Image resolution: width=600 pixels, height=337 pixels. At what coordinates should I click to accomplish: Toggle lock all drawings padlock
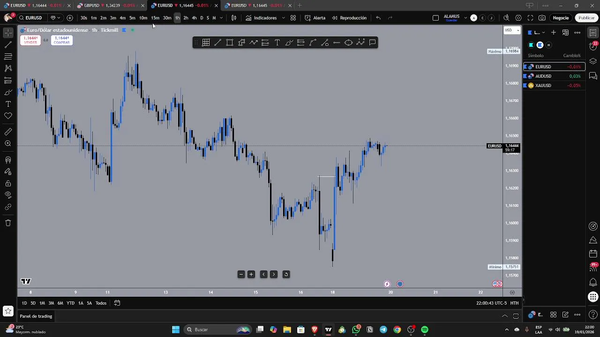point(8,183)
